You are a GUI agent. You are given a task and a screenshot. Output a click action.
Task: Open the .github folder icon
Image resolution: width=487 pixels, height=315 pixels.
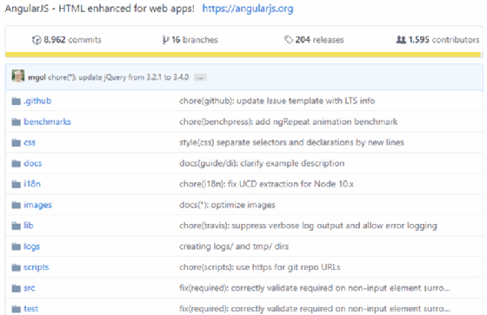coord(17,101)
